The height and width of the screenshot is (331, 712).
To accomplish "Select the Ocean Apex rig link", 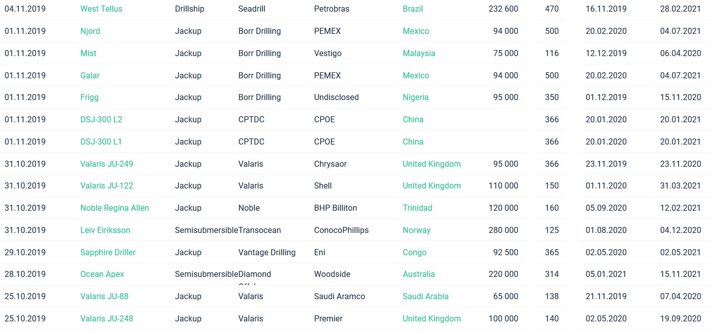I will pyautogui.click(x=102, y=274).
